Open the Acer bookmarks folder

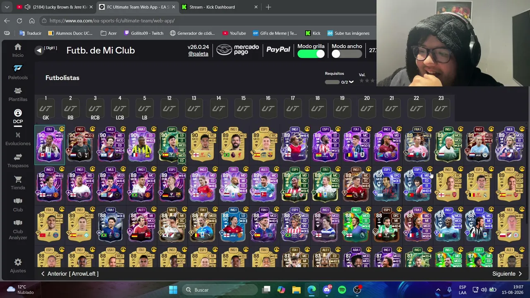(108, 33)
